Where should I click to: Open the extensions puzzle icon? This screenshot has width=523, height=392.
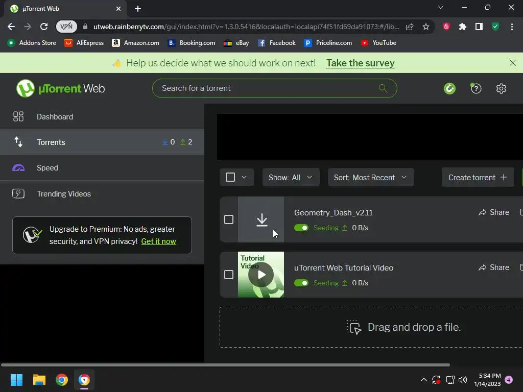coord(463,27)
